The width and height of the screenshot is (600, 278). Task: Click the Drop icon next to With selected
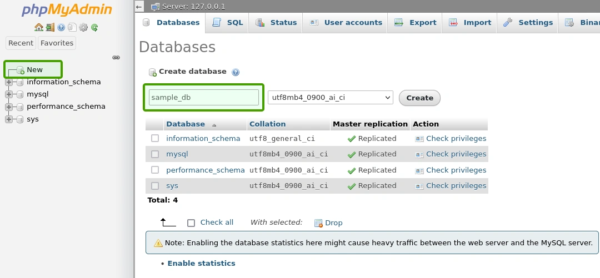(318, 223)
